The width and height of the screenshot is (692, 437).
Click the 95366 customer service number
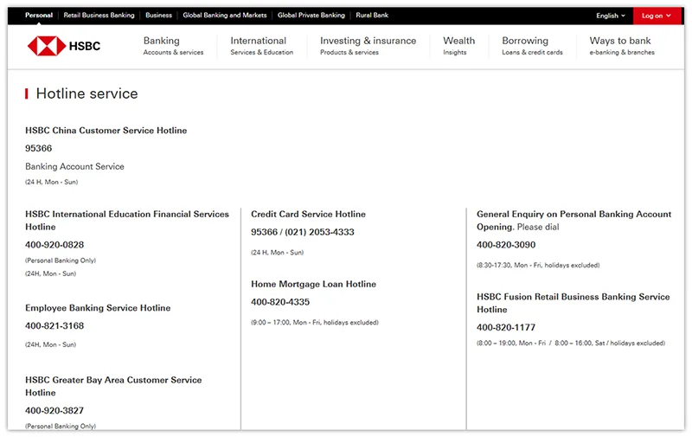38,148
